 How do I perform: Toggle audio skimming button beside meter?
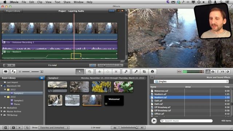179,72
